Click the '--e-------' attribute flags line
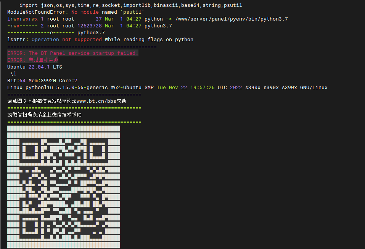This screenshot has width=365, height=249. pos(56,33)
